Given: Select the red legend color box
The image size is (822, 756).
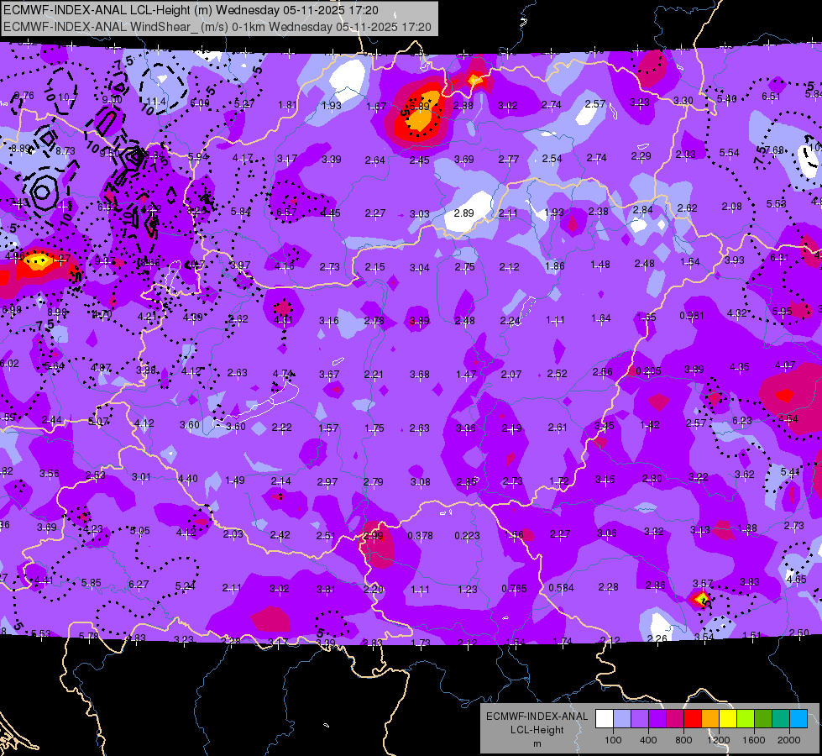Looking at the screenshot, I should [693, 719].
